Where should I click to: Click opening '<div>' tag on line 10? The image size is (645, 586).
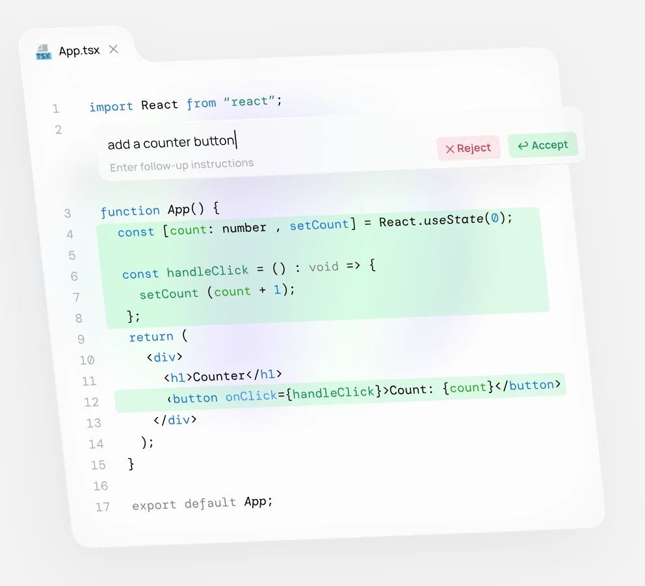click(165, 357)
